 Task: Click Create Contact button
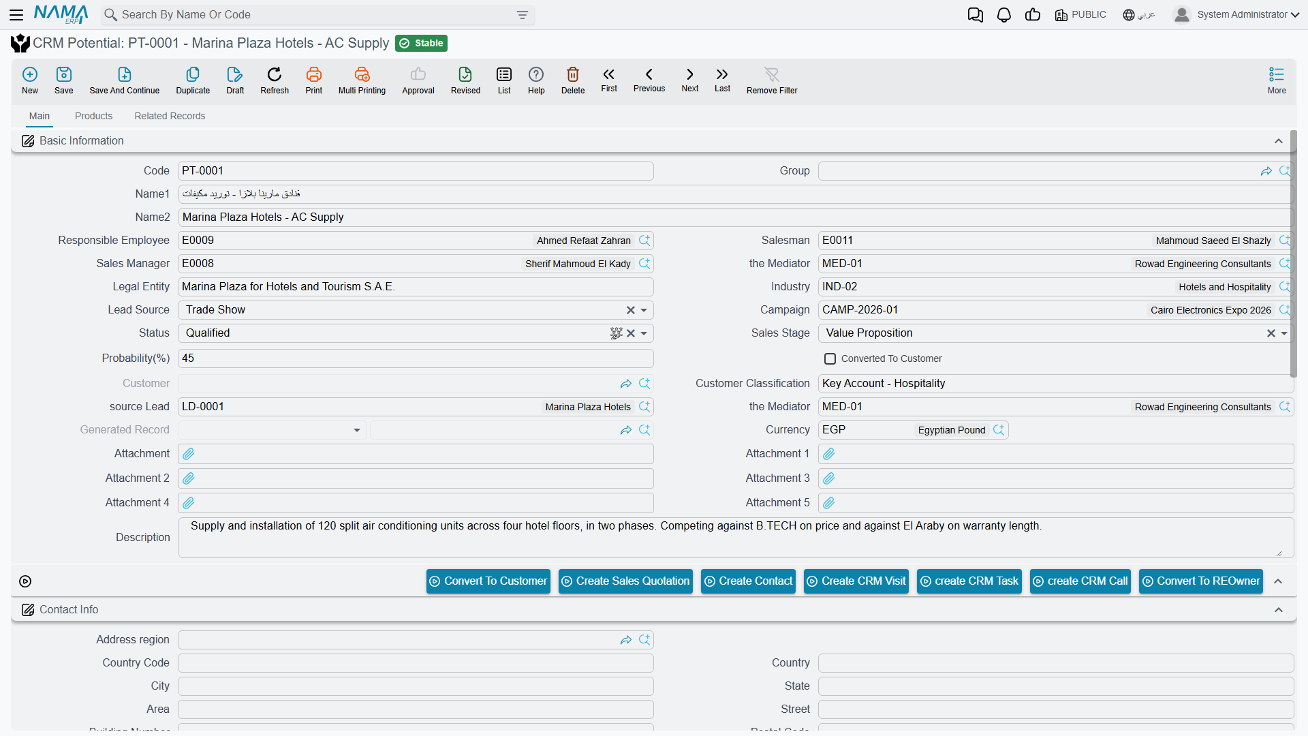(x=748, y=581)
